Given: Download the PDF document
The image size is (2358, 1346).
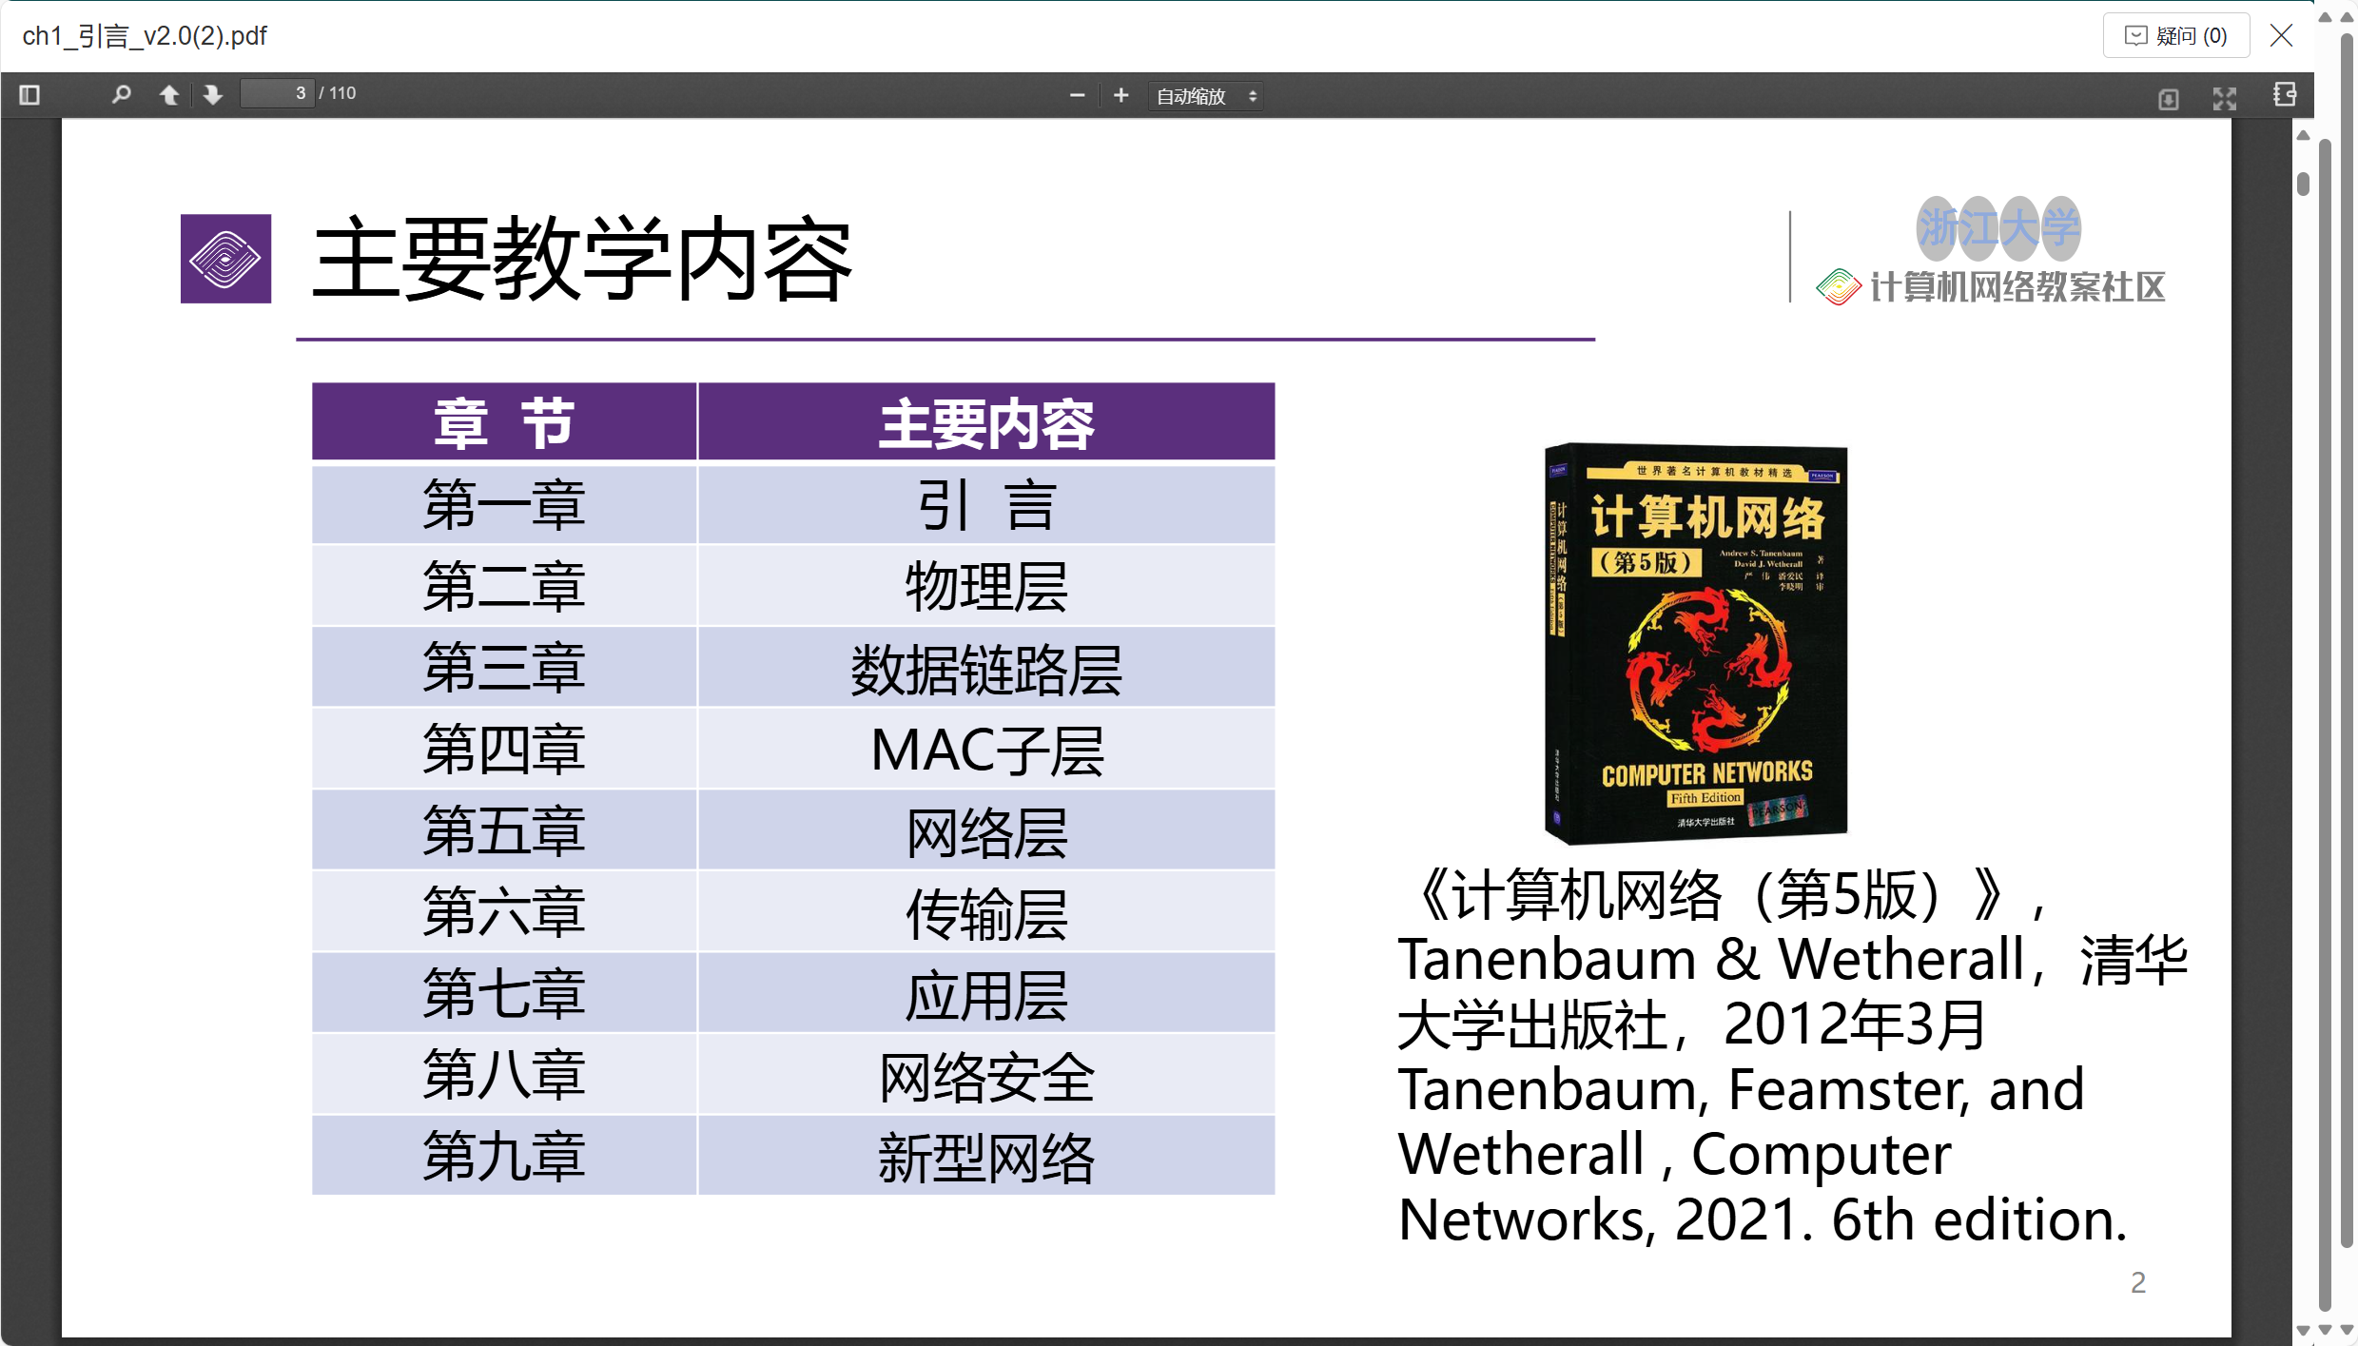Looking at the screenshot, I should (2168, 98).
